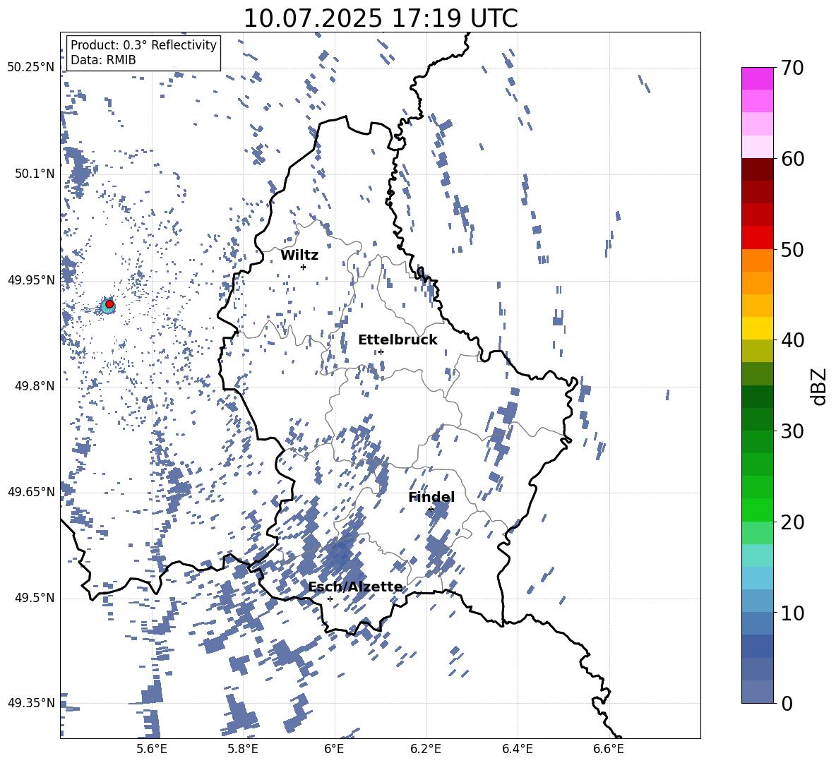This screenshot has height=763, width=836.
Task: Click the 30 tick label on colorbar
Action: pyautogui.click(x=792, y=431)
